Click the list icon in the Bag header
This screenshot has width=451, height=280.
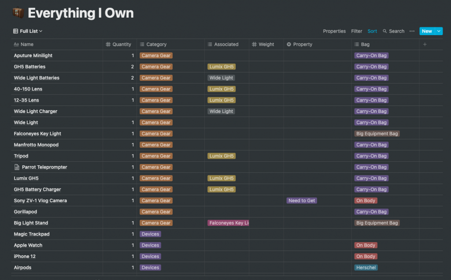357,44
